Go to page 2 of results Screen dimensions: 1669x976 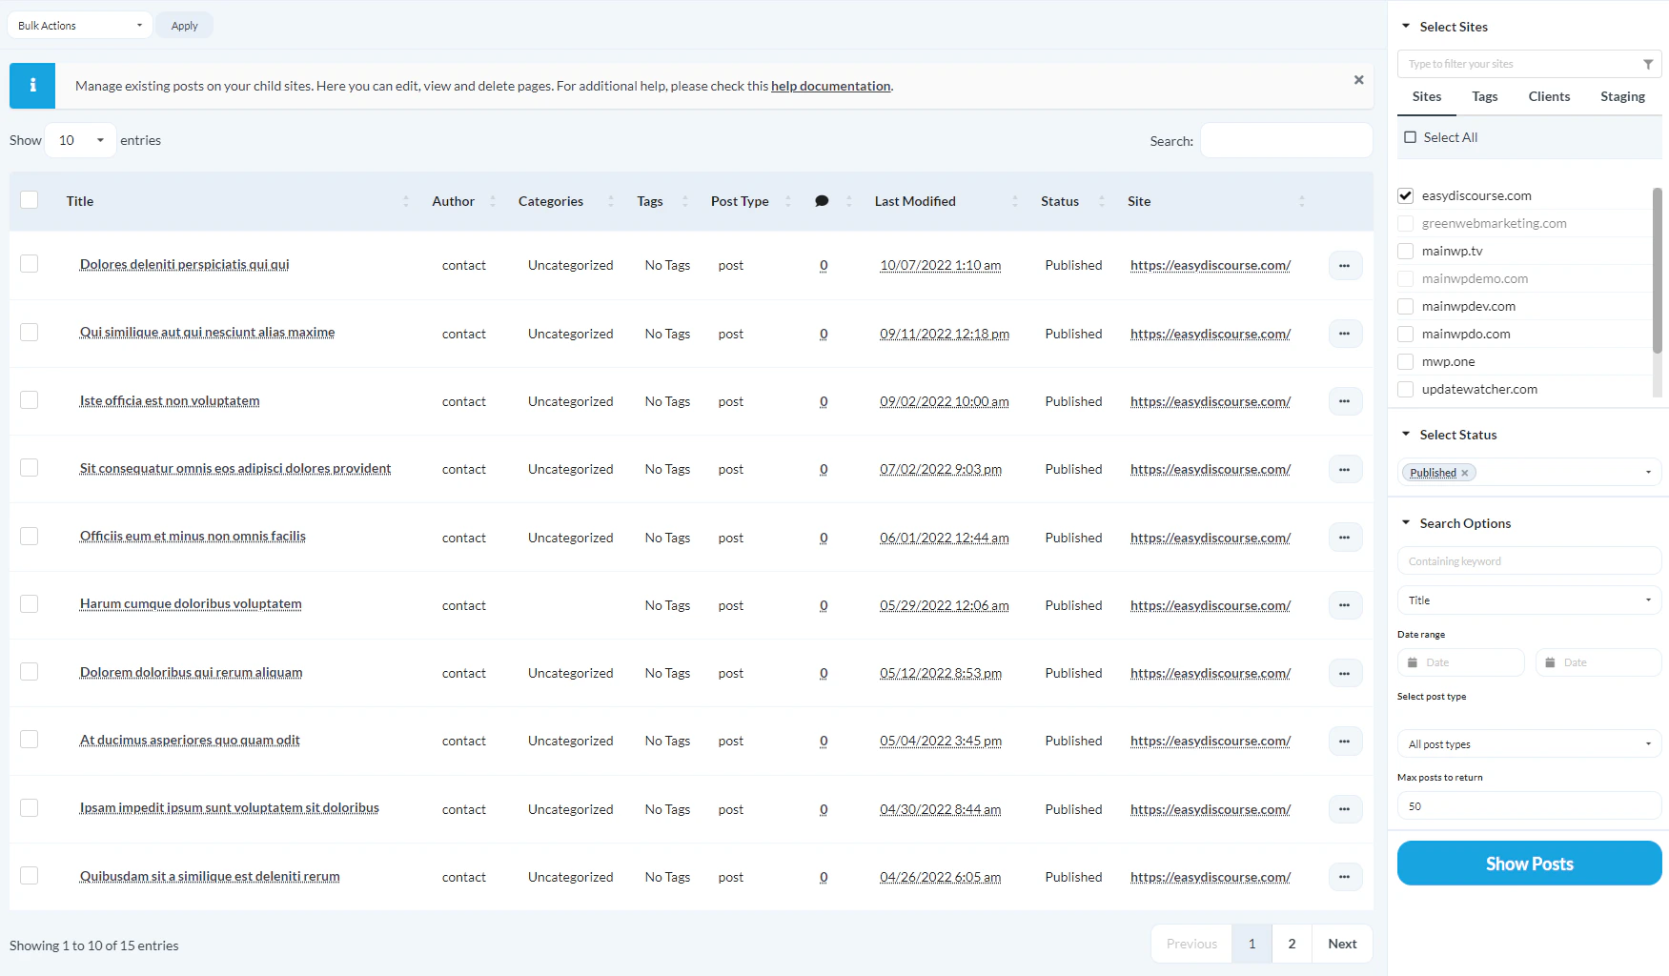tap(1292, 944)
